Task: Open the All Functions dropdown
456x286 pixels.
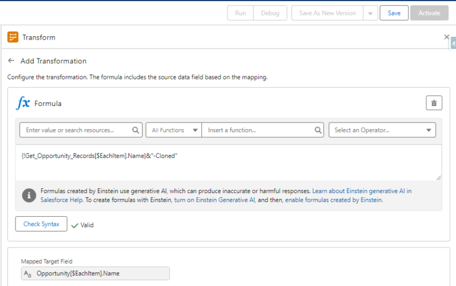Action: (174, 130)
